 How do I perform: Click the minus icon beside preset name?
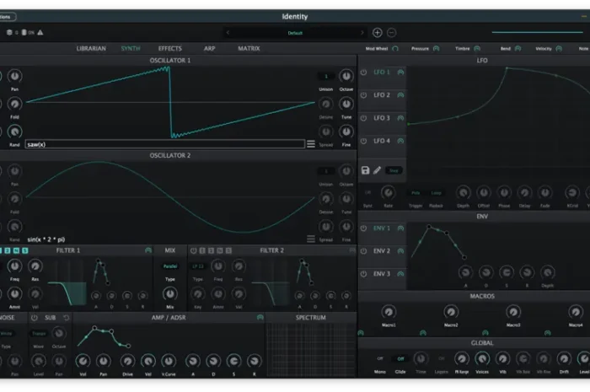tap(391, 33)
